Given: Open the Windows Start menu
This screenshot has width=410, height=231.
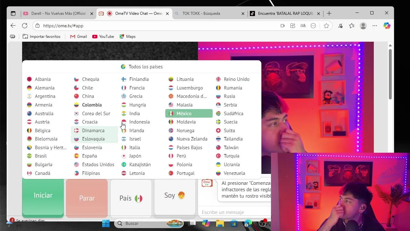Looking at the screenshot, I should coord(106,223).
